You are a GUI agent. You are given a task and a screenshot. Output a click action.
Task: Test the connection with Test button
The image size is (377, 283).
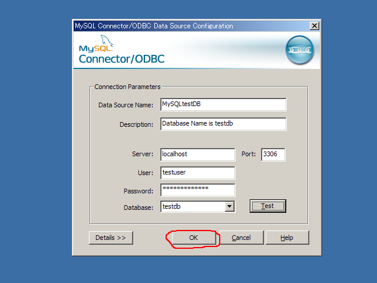point(268,206)
